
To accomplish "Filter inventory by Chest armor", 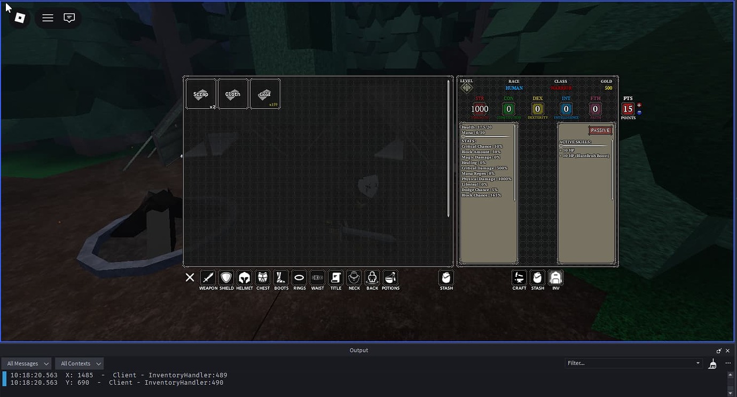I will (x=263, y=278).
